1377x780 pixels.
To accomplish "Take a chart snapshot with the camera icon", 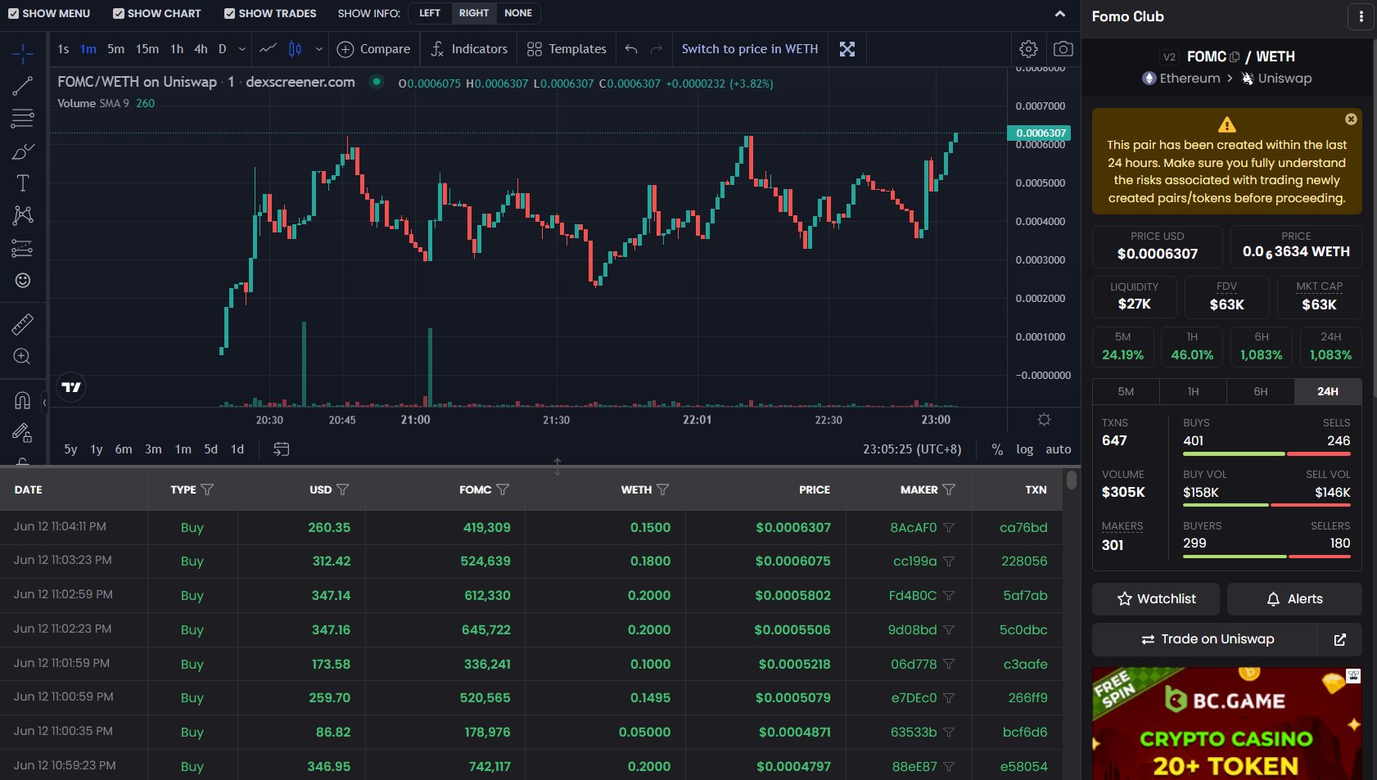I will click(x=1063, y=49).
